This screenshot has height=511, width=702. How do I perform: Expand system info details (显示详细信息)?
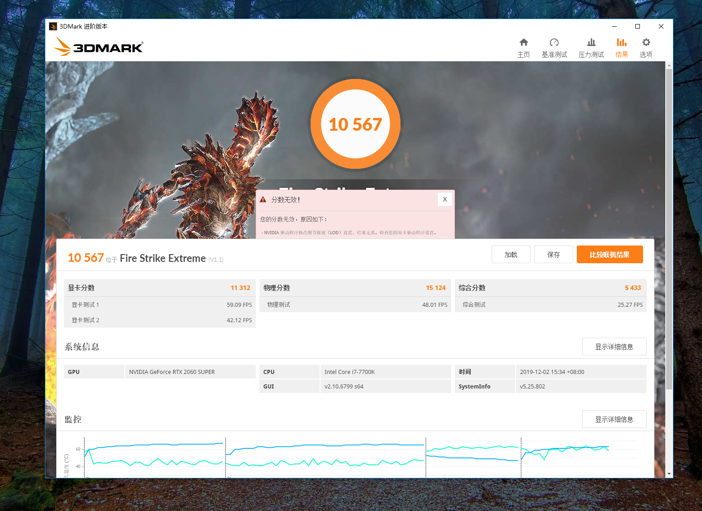(x=614, y=347)
